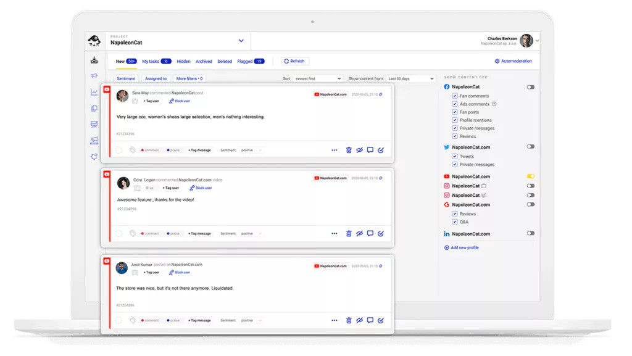Mark Sara May's comment as done
The image size is (632, 356).
click(x=381, y=150)
